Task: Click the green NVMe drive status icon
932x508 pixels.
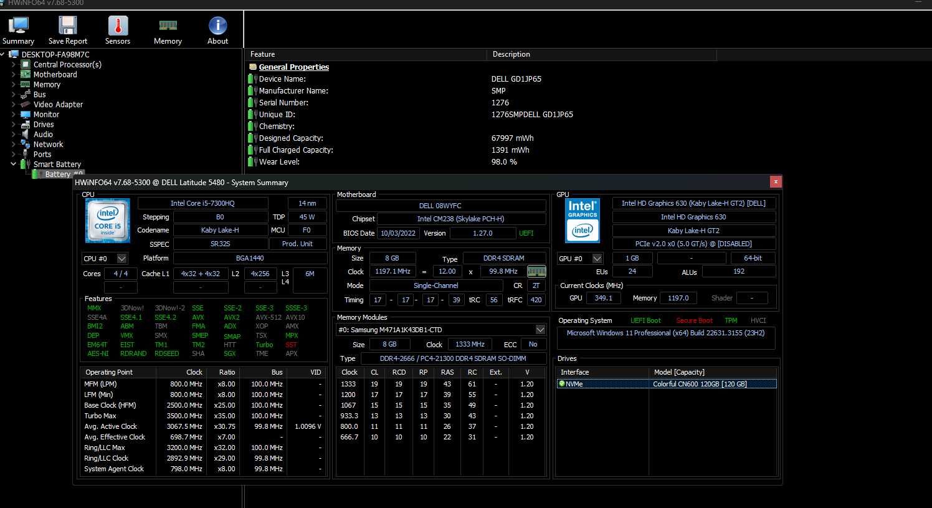Action: [561, 384]
